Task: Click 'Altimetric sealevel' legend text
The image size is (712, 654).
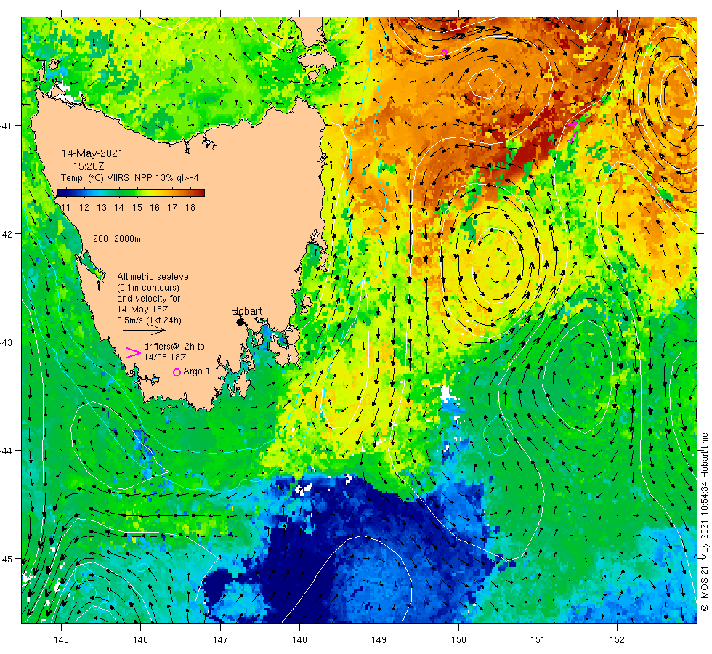Action: (154, 277)
